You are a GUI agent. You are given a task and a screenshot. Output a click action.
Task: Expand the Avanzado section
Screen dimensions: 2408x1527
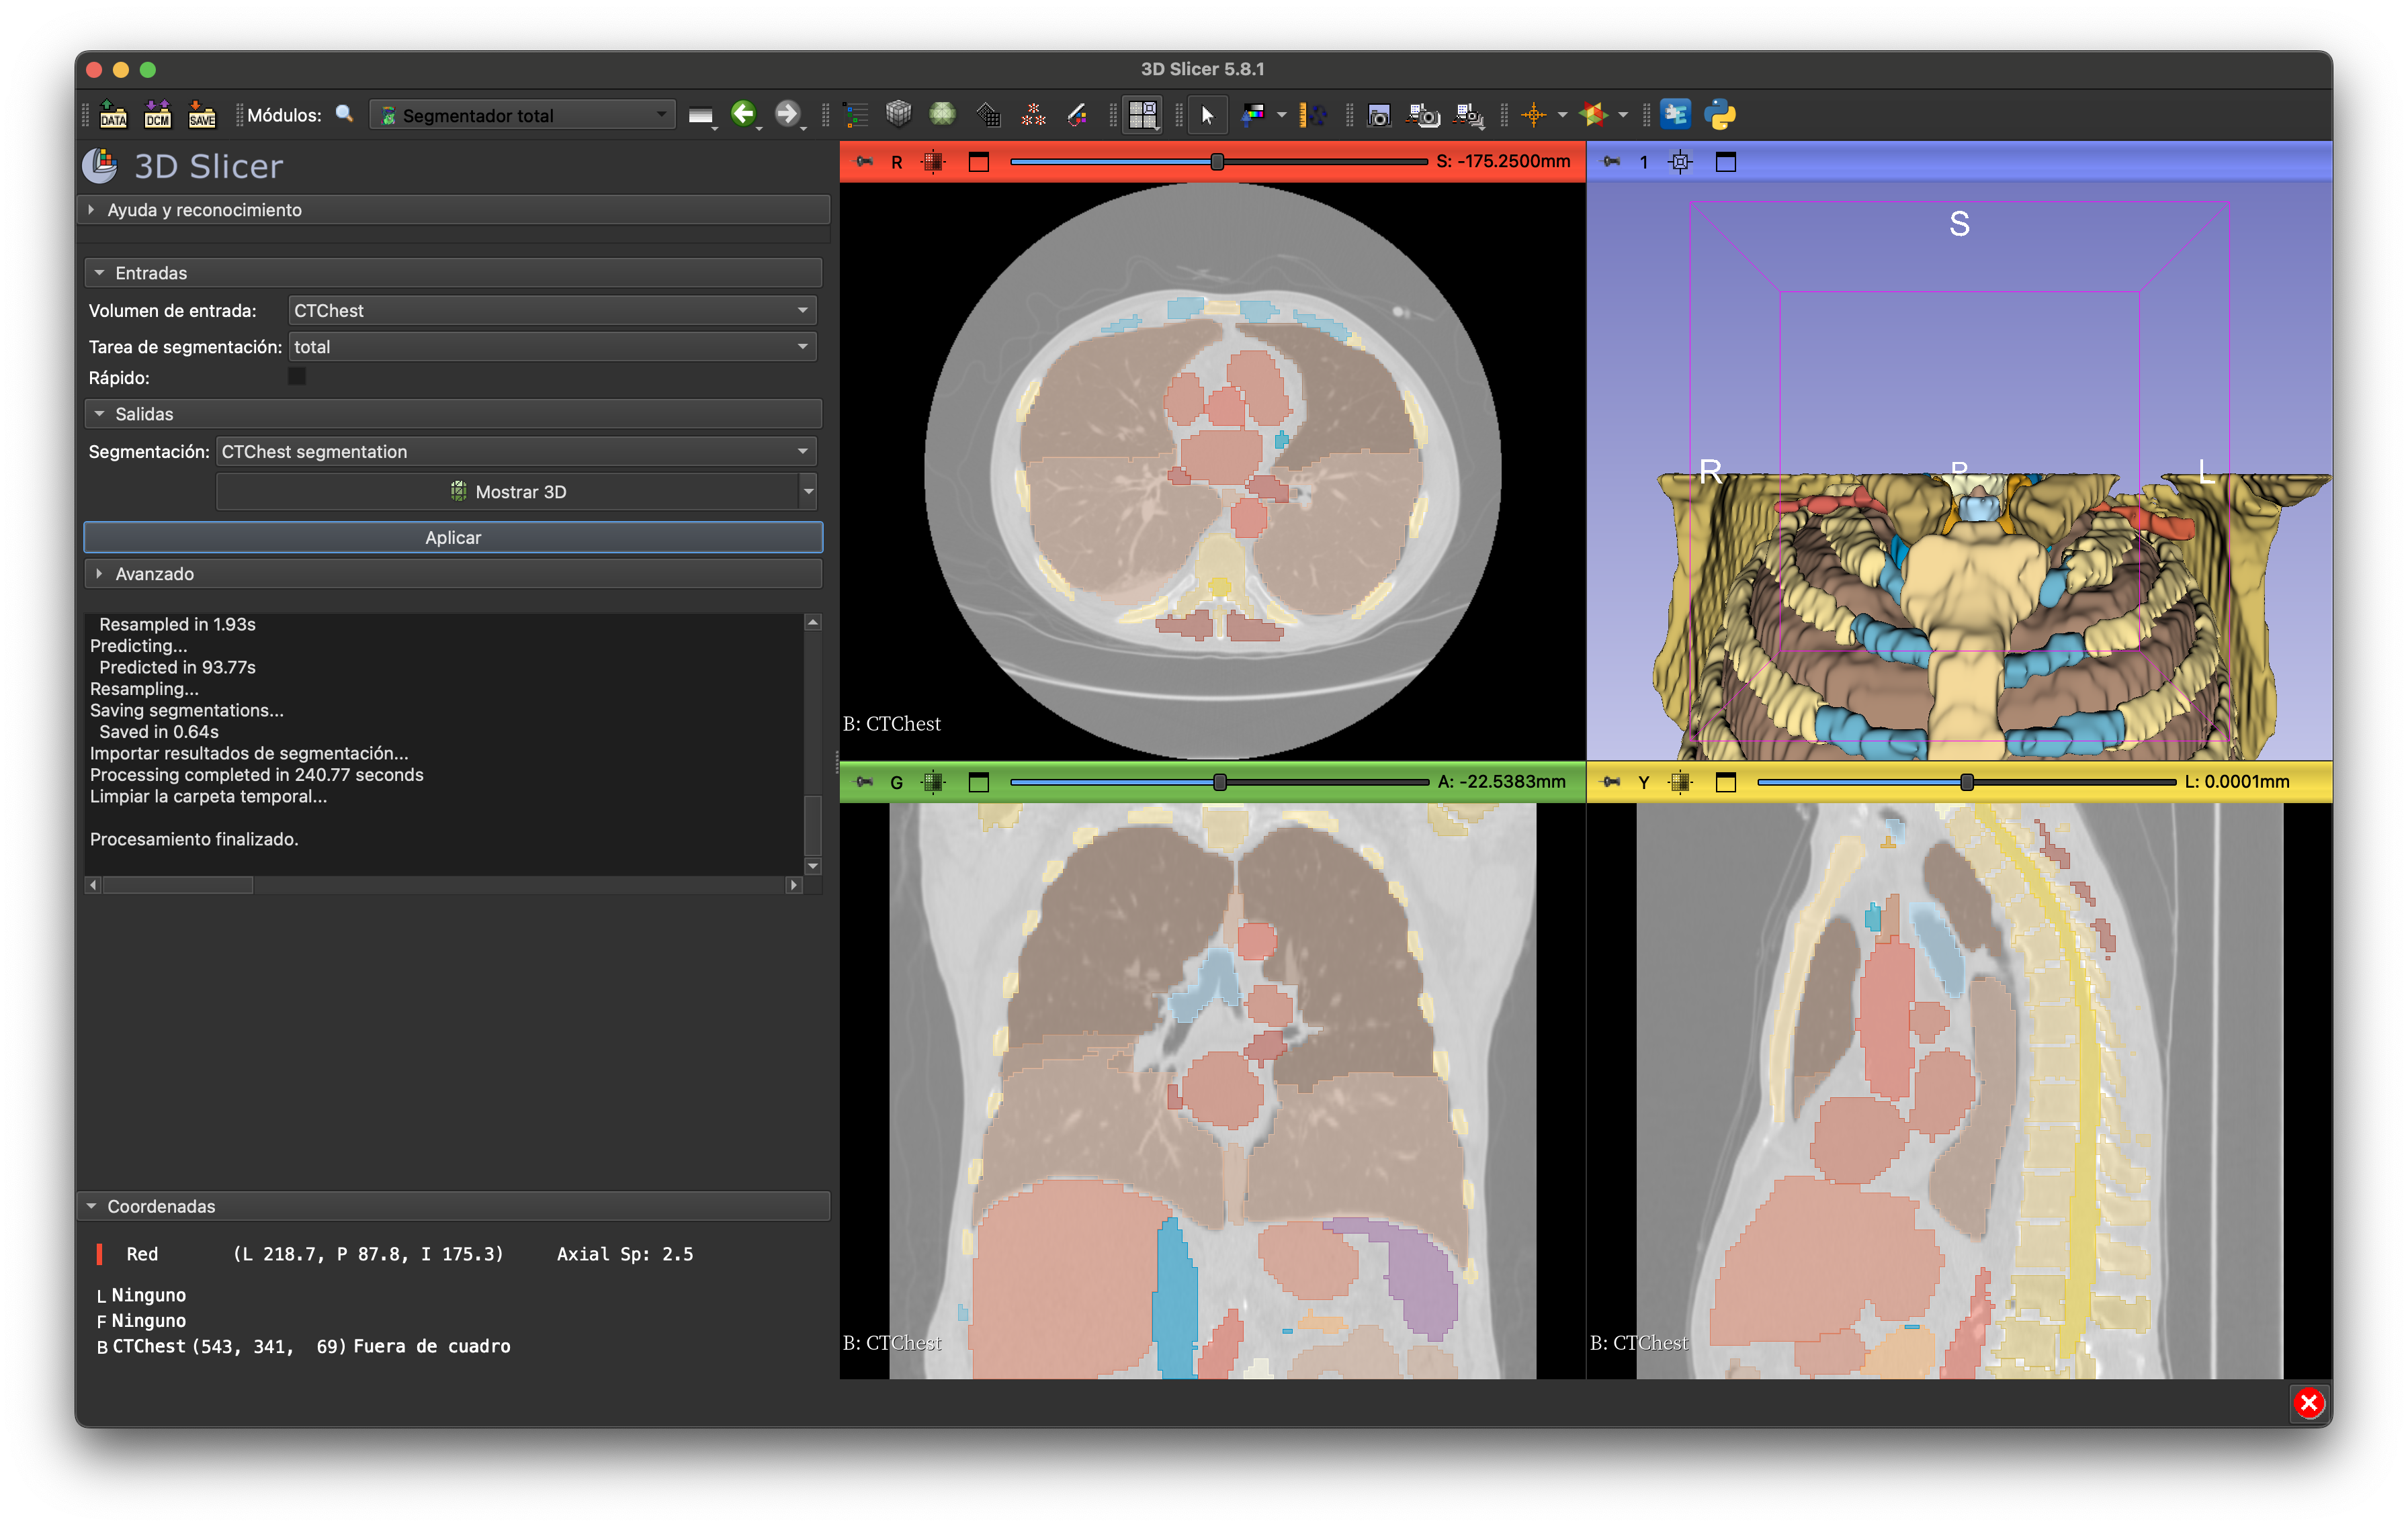[x=154, y=573]
